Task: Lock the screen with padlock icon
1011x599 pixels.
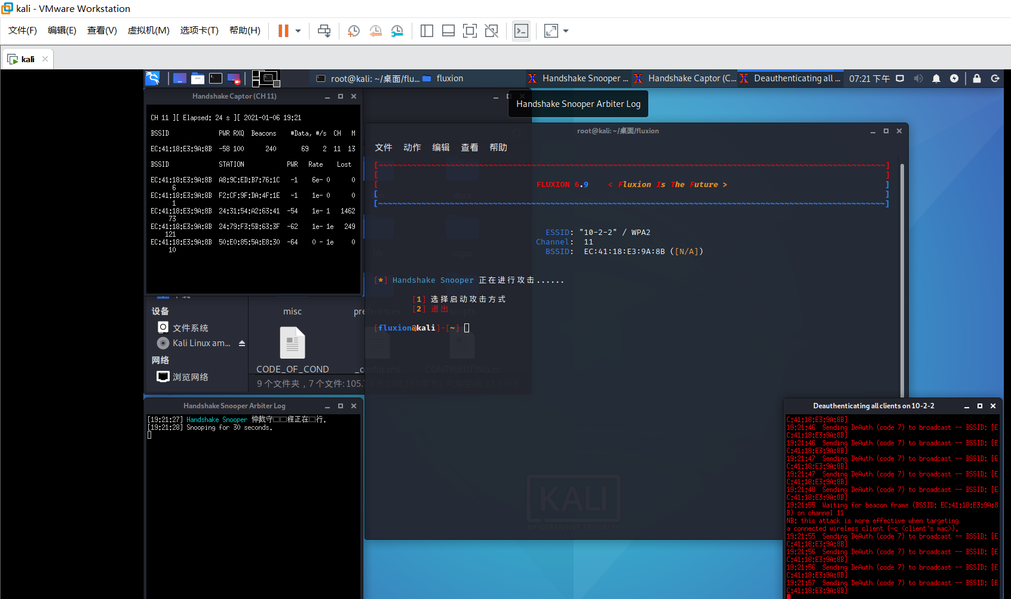Action: click(977, 78)
